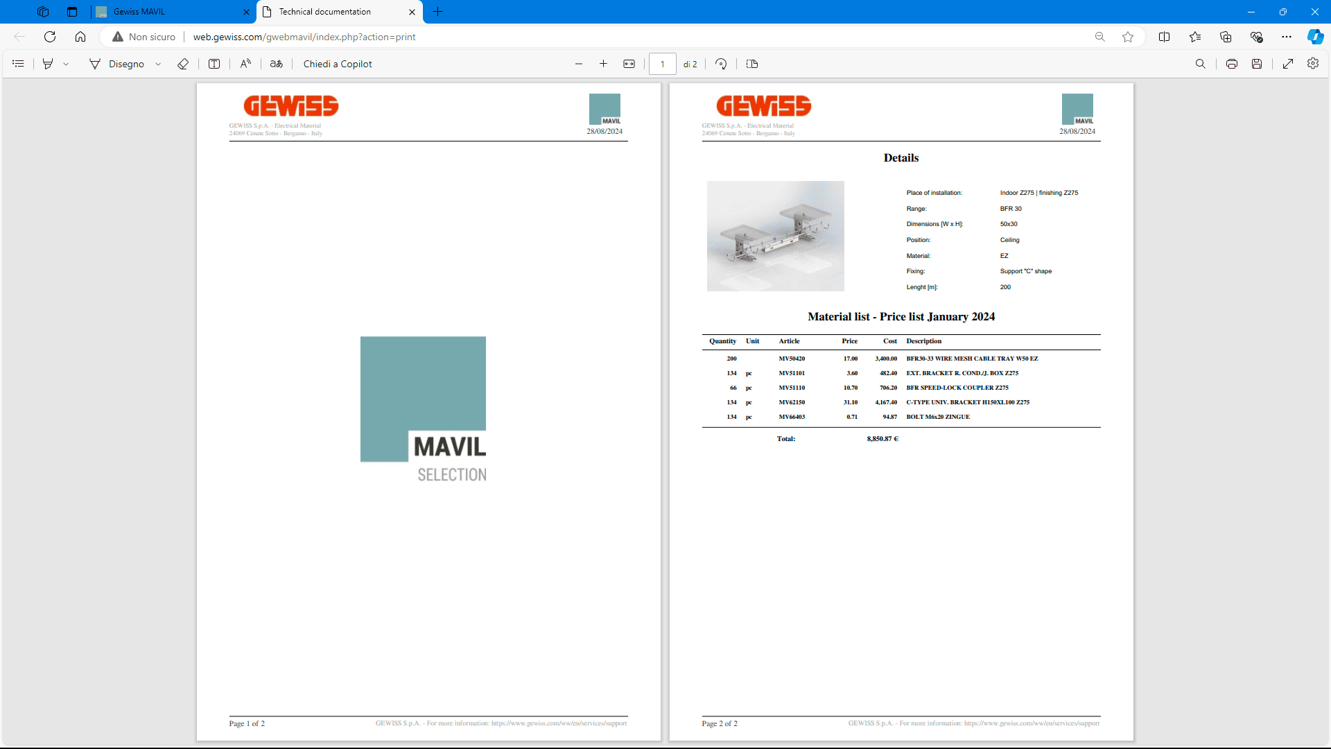
Task: Go to the browser home page
Action: click(80, 37)
